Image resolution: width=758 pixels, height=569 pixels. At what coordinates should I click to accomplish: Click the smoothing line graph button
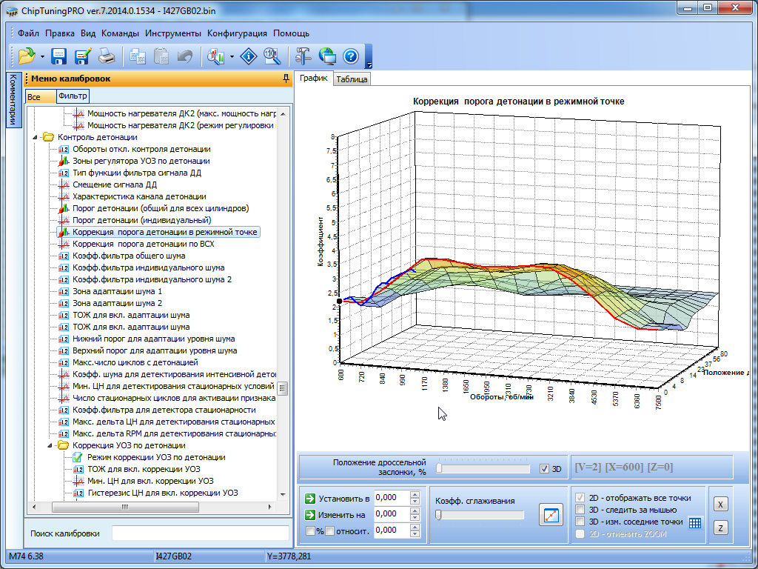[551, 514]
